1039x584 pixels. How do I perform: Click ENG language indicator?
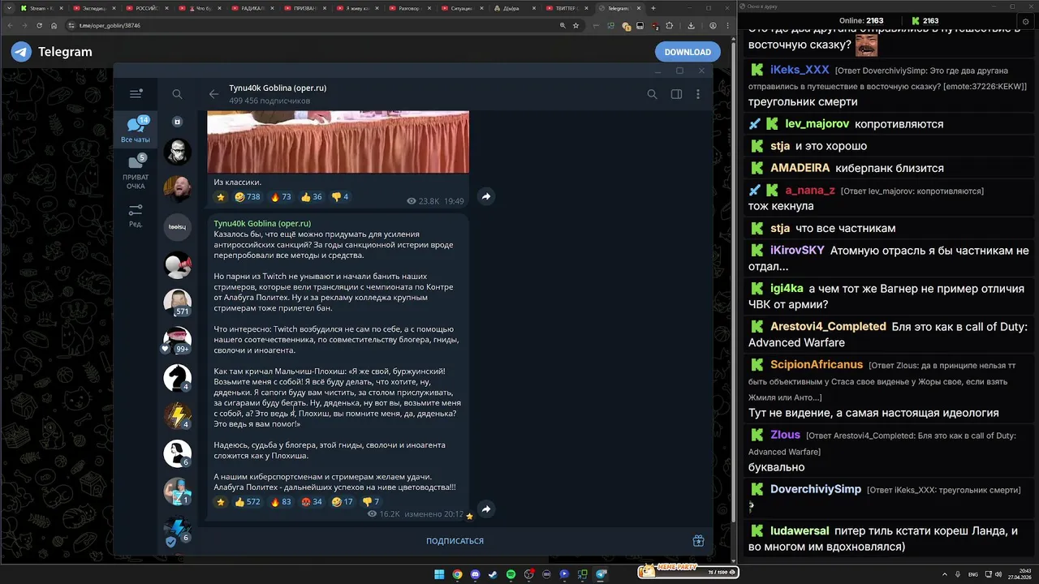tap(973, 574)
